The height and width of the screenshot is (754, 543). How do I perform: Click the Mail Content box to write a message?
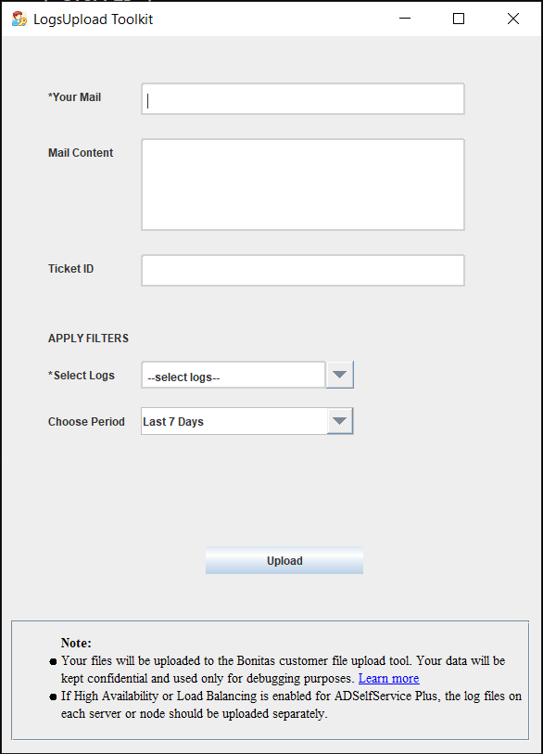coord(302,184)
